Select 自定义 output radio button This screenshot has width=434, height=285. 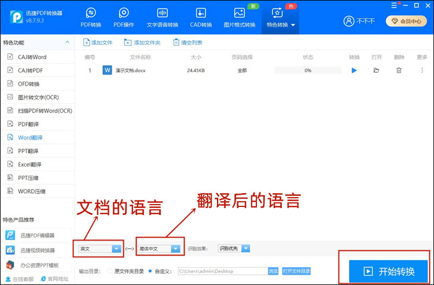point(150,271)
